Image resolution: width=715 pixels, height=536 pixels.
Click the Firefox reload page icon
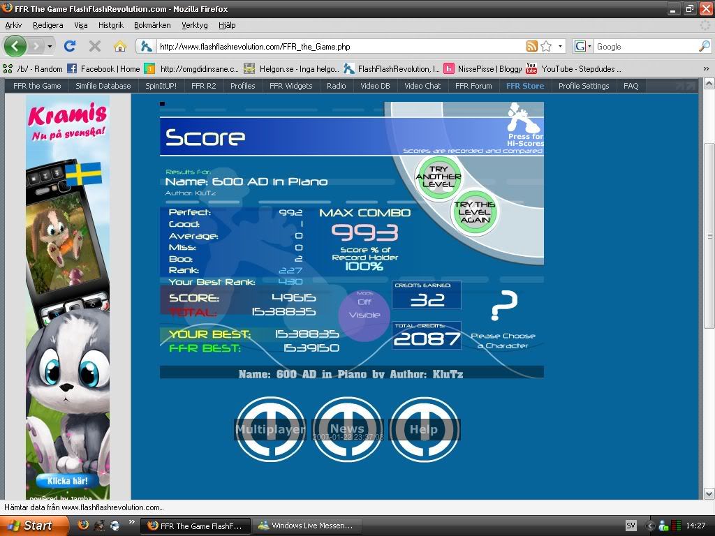pos(70,46)
